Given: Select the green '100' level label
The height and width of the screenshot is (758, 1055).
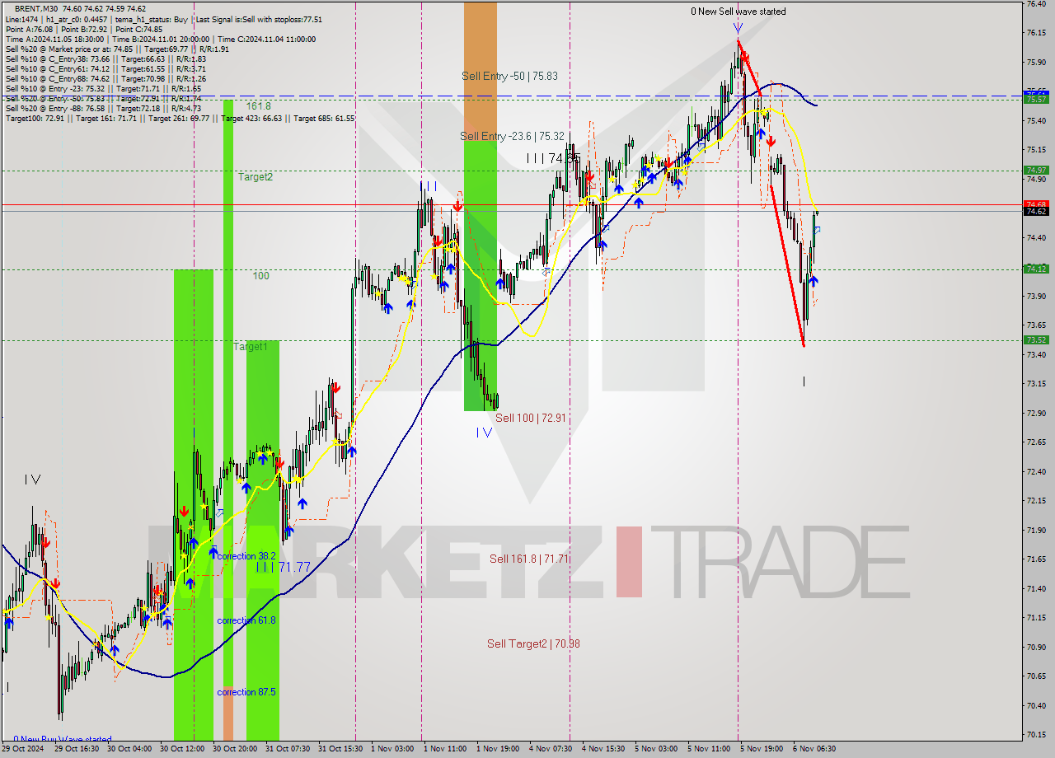Looking at the screenshot, I should 260,276.
